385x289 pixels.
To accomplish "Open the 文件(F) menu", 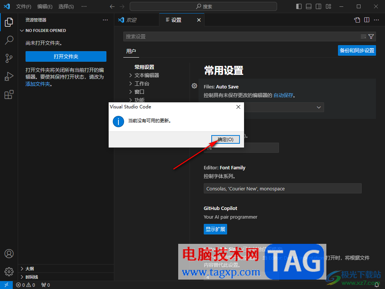I will point(24,7).
